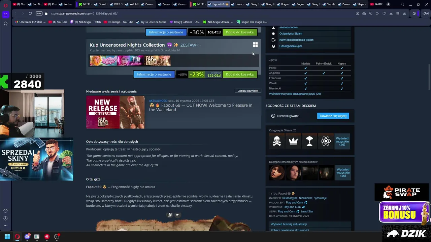This screenshot has width=431, height=242.
Task: Switch to the Witch h tab
Action: 131,4
